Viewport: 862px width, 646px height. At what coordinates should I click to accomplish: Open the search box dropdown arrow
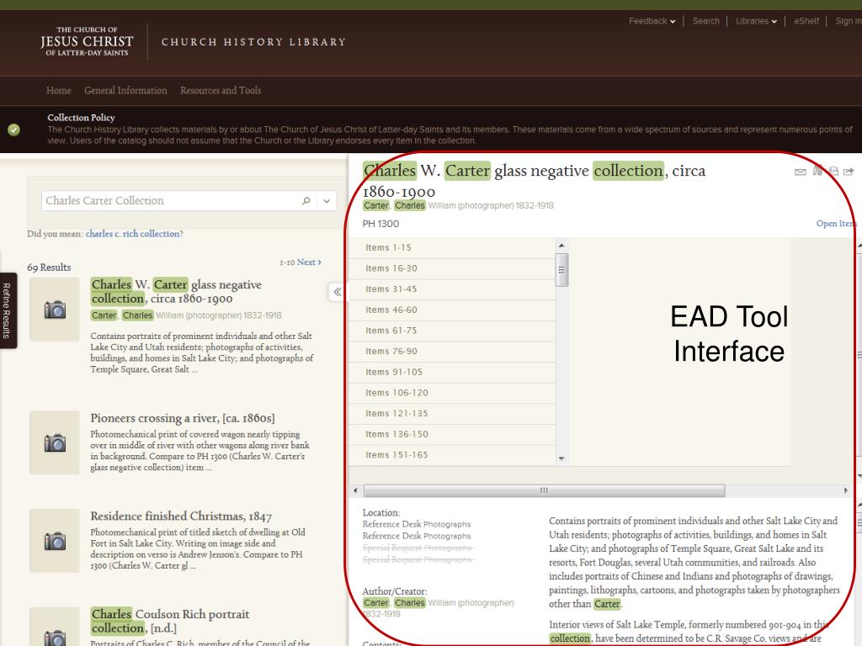327,201
